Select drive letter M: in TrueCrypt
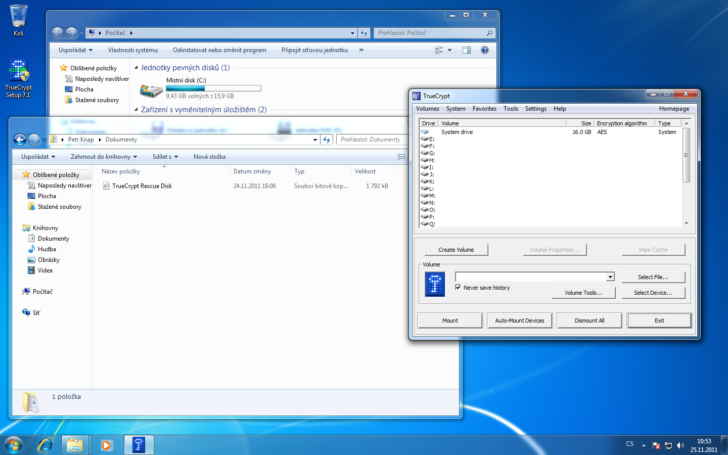 coord(428,196)
